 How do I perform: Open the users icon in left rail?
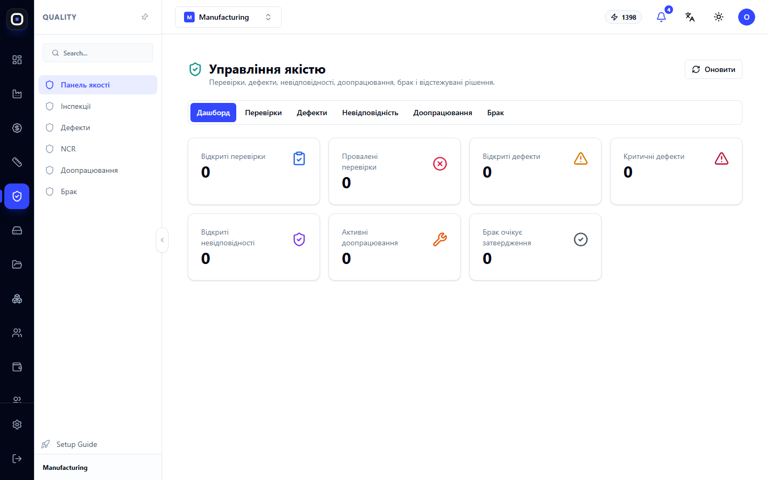point(17,333)
